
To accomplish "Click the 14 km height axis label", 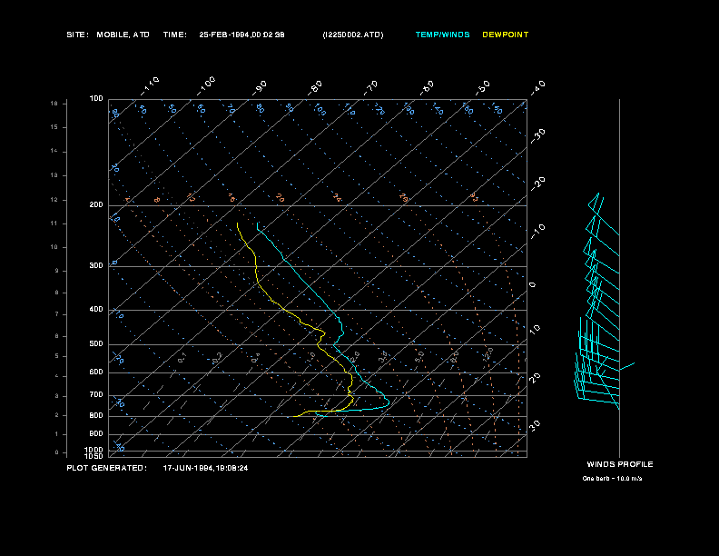I will tap(54, 151).
